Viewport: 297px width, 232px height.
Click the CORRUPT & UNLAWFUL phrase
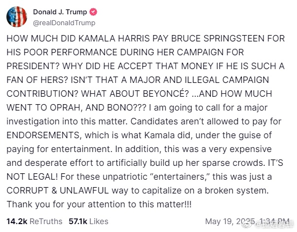(58, 191)
